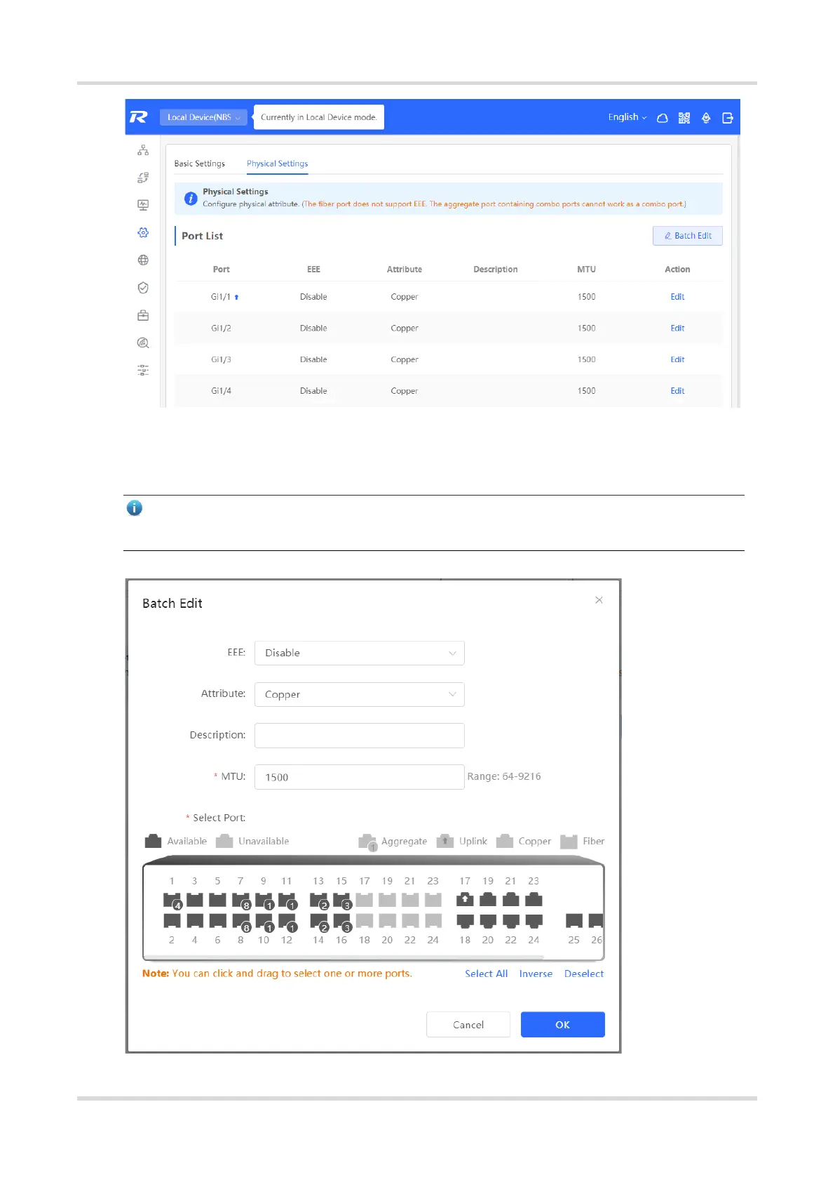Open the globe network sidebar icon
The image size is (835, 1182).
(x=143, y=260)
